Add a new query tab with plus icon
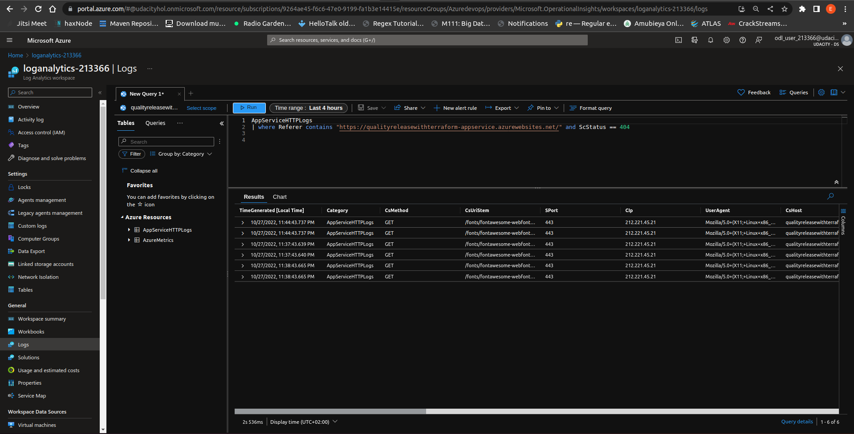Image resolution: width=854 pixels, height=434 pixels. [191, 93]
